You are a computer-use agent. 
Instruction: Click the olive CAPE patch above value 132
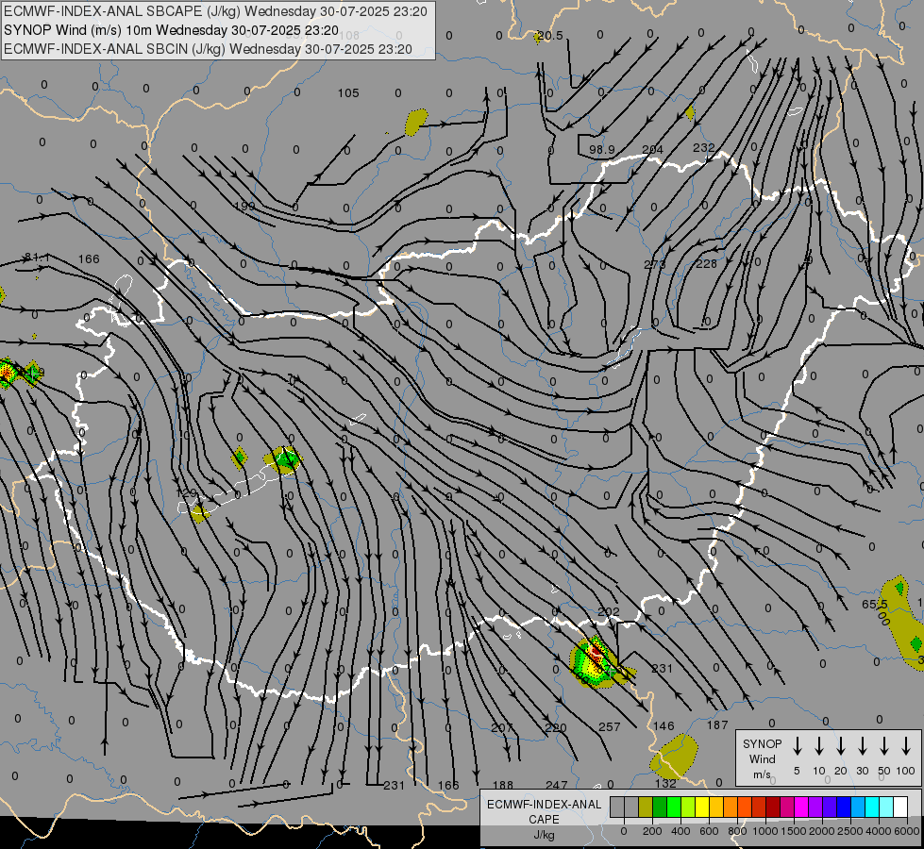coord(674,756)
